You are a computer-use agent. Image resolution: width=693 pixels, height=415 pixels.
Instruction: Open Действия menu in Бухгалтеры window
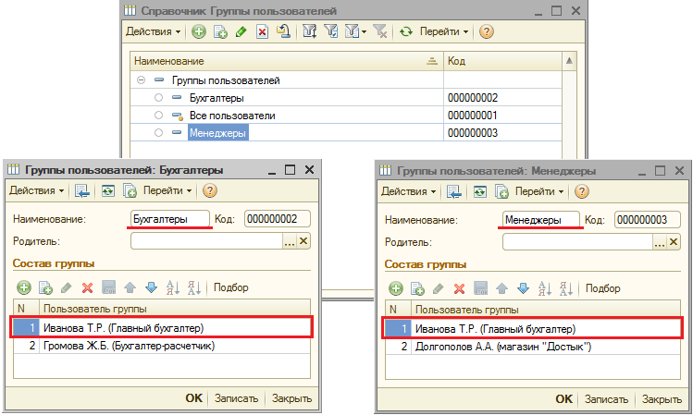click(x=36, y=190)
